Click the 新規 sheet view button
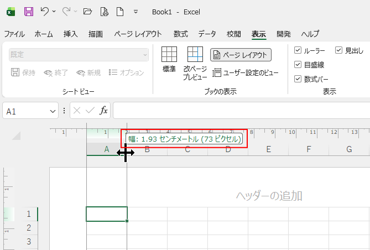 point(88,72)
